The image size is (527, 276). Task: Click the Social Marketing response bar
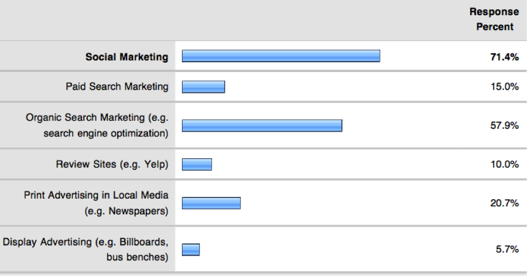pyautogui.click(x=281, y=56)
